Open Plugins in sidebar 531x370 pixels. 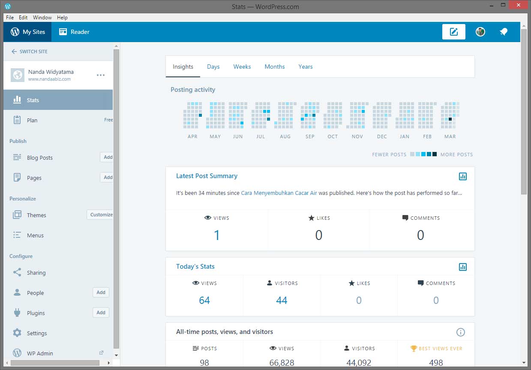[36, 313]
